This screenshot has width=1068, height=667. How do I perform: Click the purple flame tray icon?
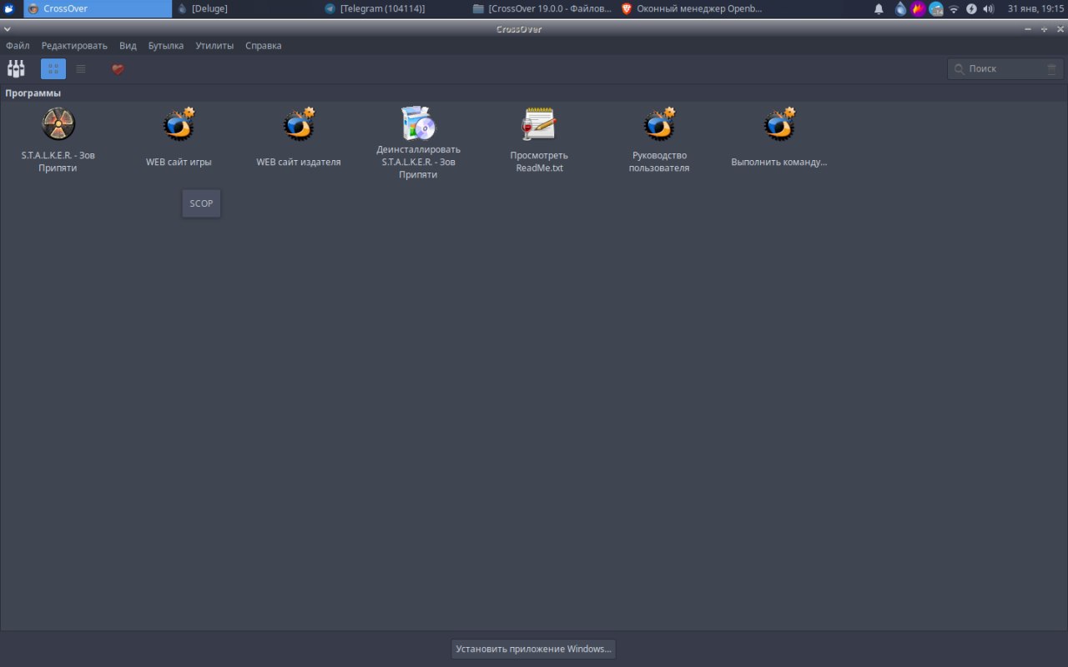pos(918,8)
